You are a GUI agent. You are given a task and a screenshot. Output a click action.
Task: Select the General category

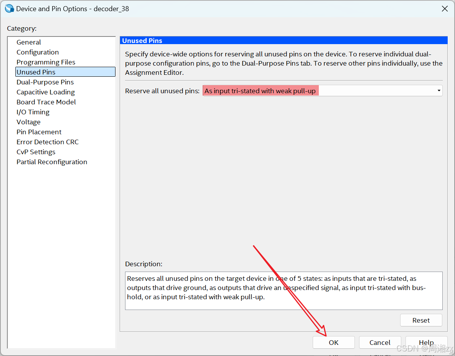[29, 42]
